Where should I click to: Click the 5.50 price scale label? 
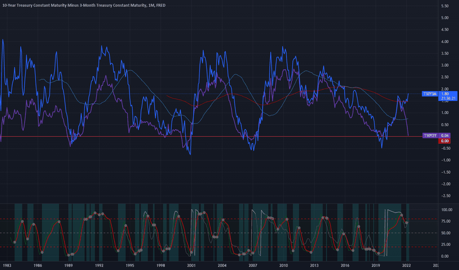point(445,6)
